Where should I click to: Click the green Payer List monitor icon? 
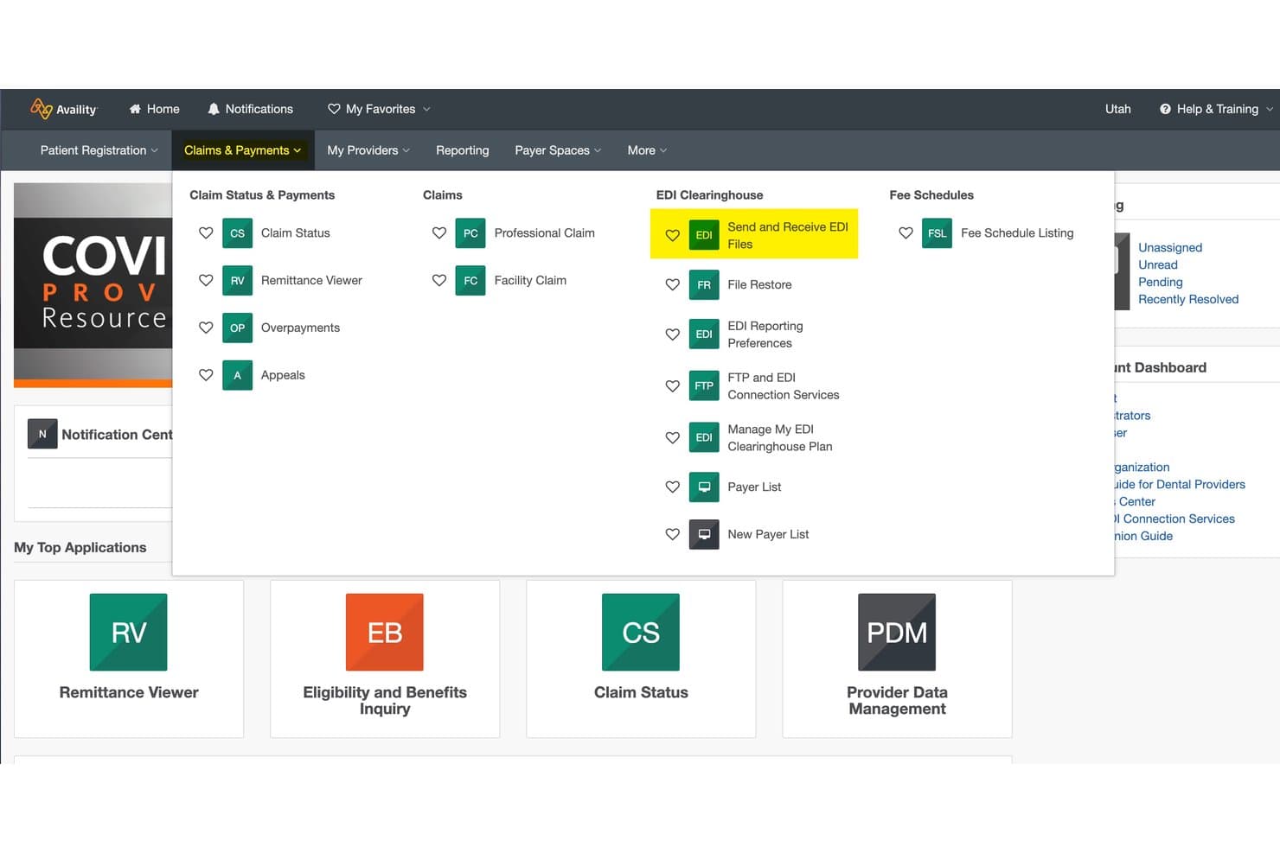coord(704,487)
